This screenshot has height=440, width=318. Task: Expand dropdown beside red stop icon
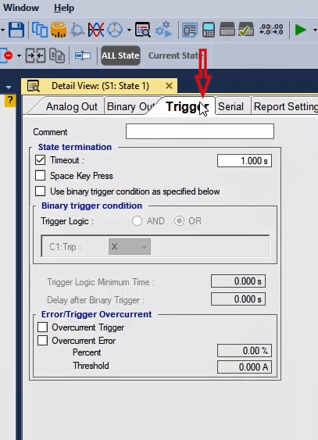pos(19,55)
